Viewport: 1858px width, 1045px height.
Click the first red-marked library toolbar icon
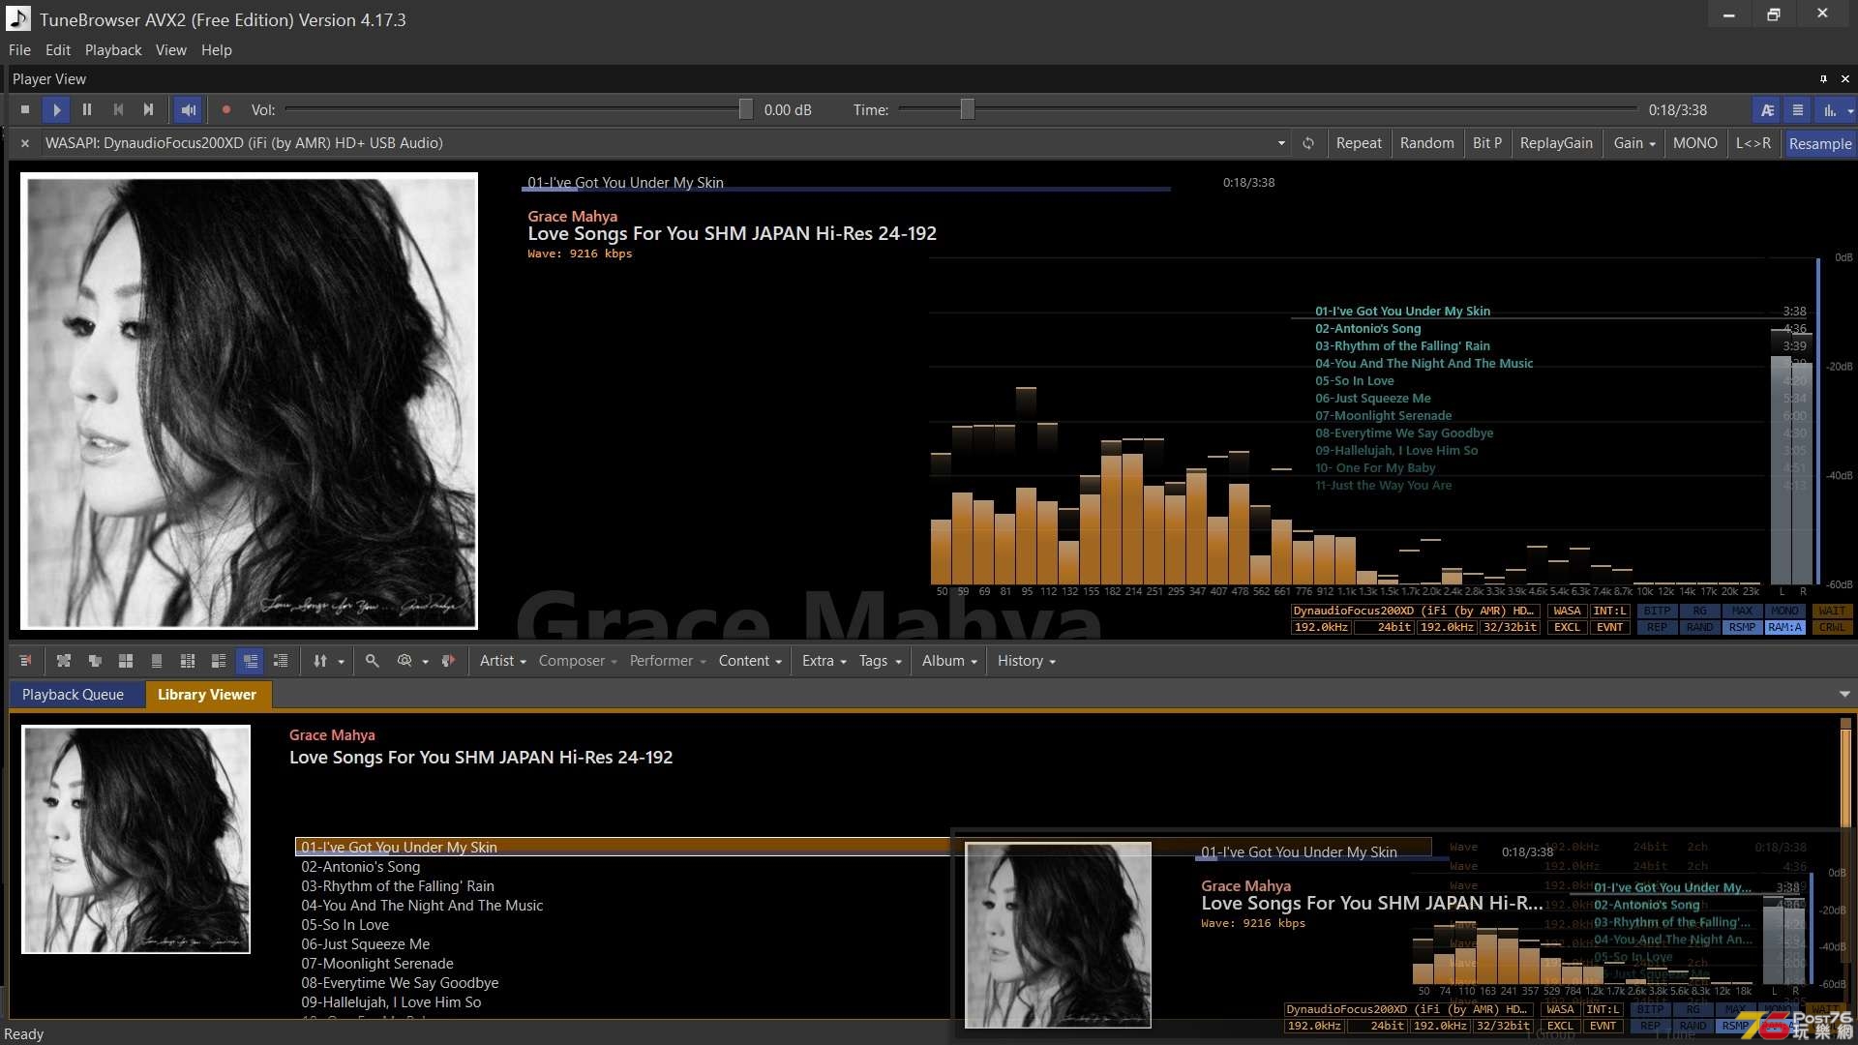[x=26, y=661]
